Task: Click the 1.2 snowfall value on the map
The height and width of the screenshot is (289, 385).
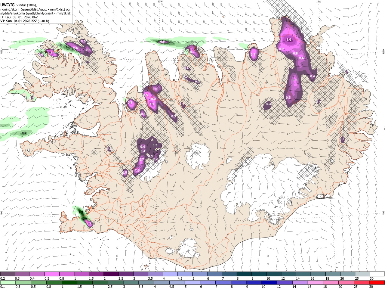Action: click(152, 104)
